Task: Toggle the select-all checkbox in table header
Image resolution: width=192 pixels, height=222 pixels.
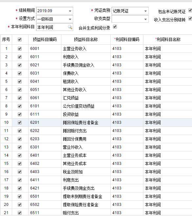Action: point(20,39)
